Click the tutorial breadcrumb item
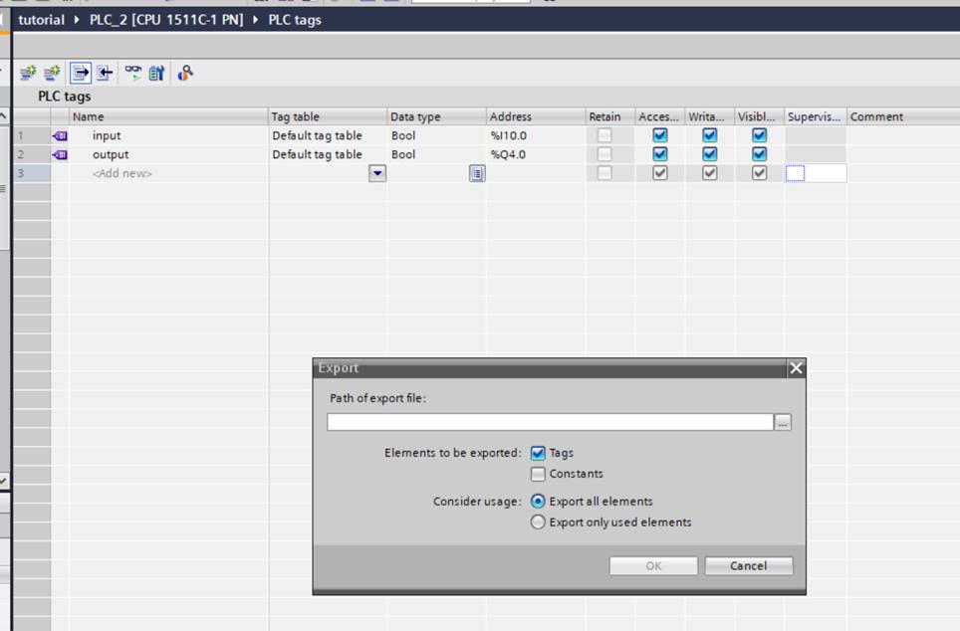 (41, 20)
